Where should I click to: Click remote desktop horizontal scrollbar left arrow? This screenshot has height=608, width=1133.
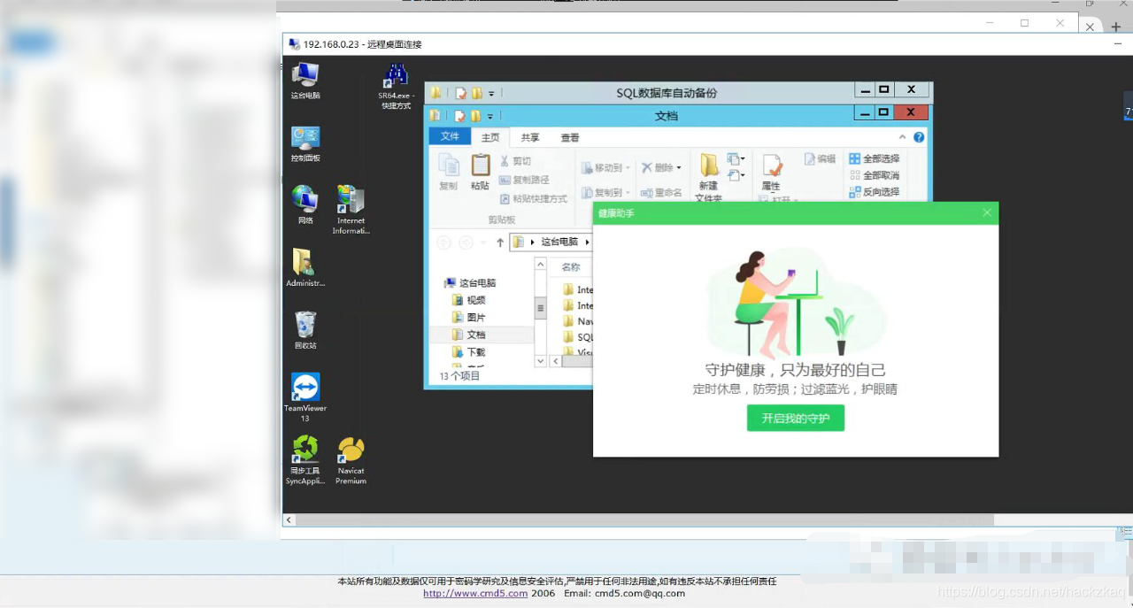289,520
